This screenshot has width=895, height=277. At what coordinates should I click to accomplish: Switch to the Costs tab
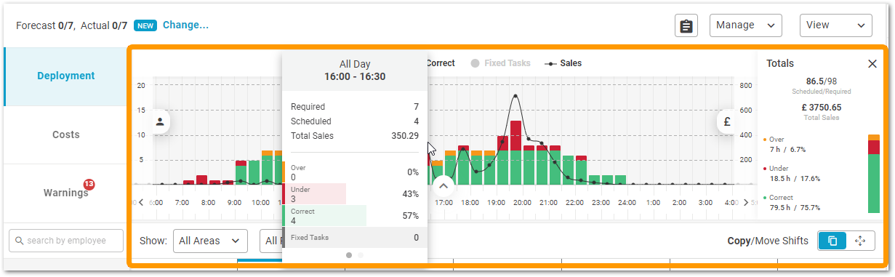coord(66,135)
